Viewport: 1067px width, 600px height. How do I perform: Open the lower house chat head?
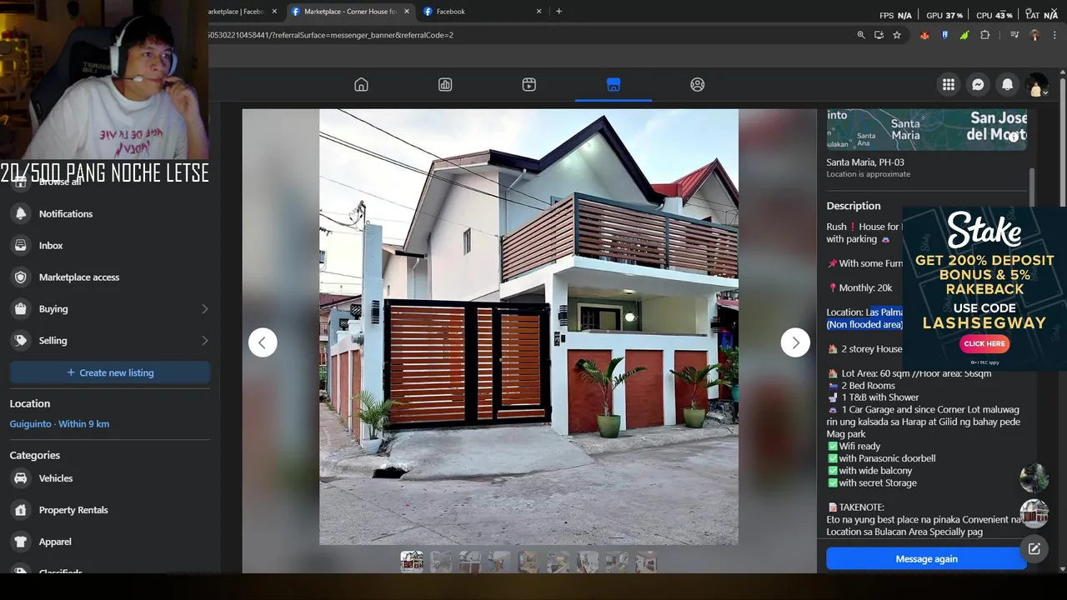click(x=1034, y=513)
